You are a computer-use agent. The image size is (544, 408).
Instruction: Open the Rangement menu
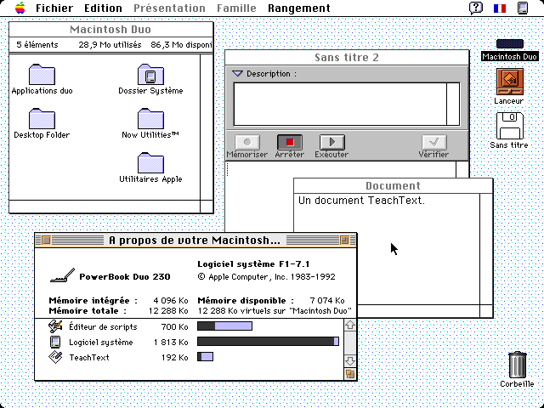pos(299,8)
